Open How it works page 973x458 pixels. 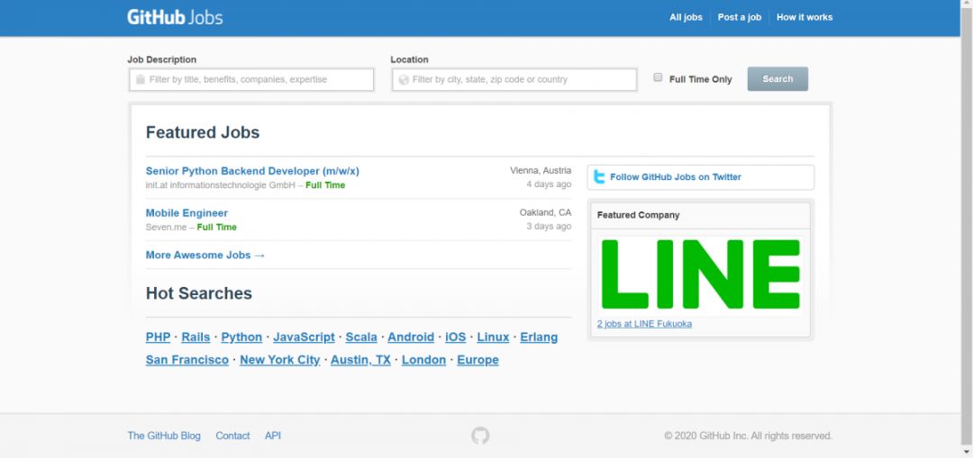tap(805, 17)
